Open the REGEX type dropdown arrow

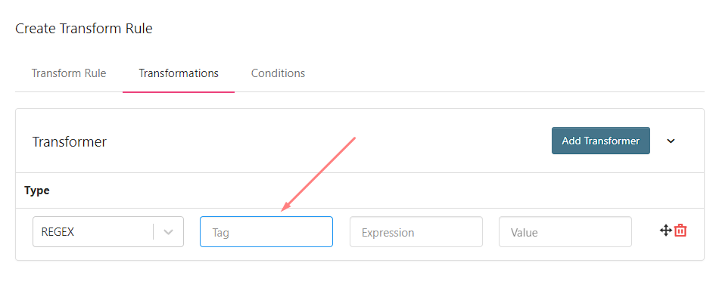[168, 232]
